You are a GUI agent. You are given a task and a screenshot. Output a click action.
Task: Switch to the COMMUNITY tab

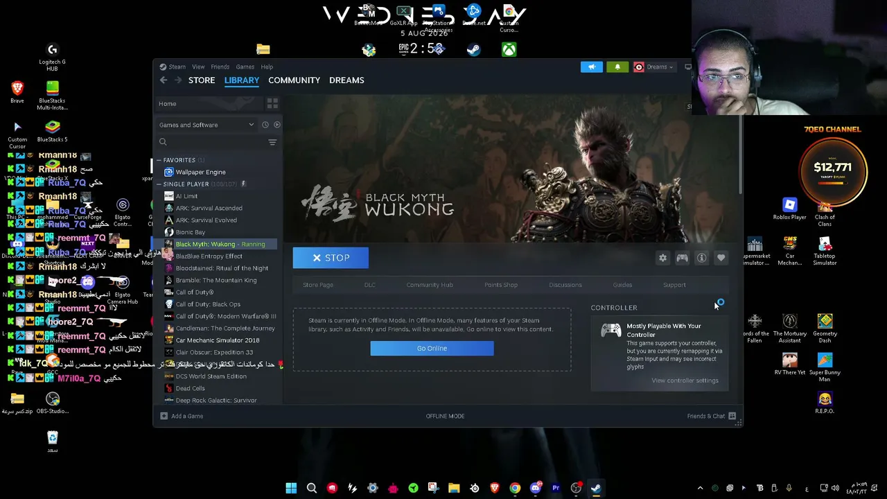(294, 80)
